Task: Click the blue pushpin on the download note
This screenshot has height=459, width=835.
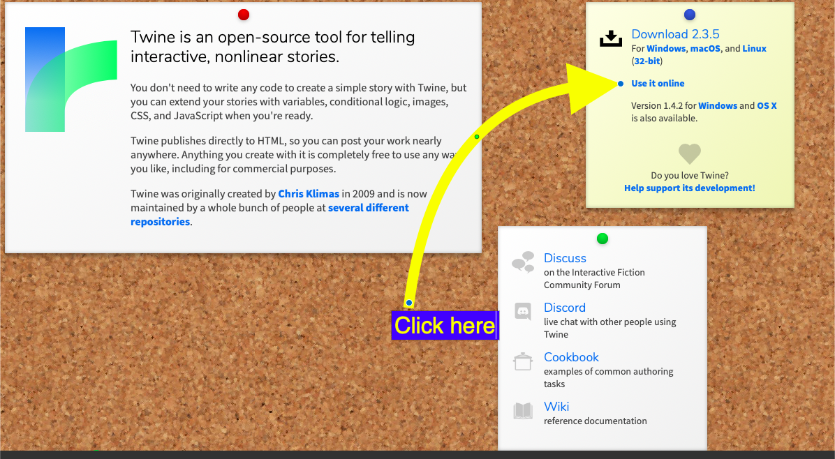Action: 690,15
